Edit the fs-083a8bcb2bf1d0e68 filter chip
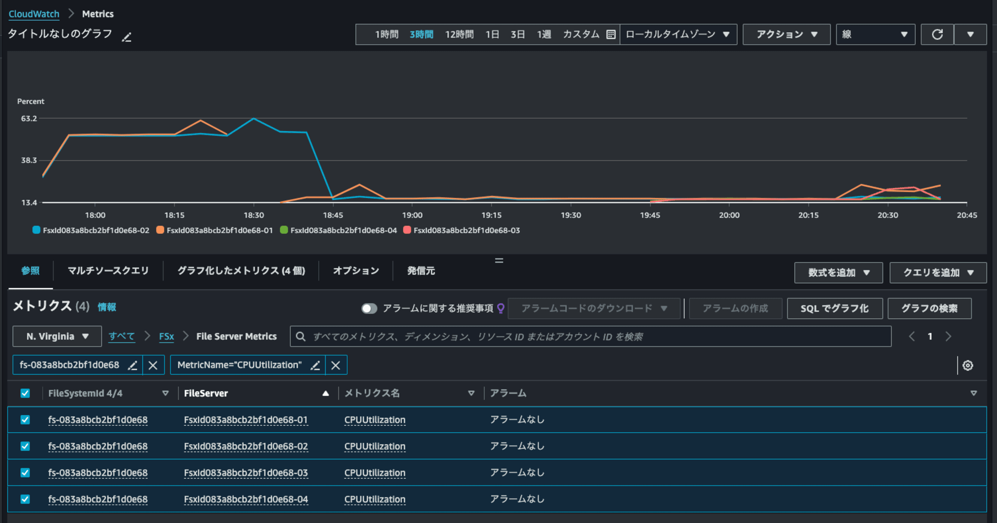997x523 pixels. (x=132, y=365)
